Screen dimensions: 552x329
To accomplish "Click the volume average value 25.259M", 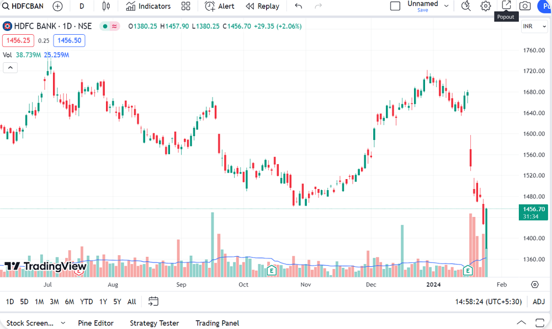I will [56, 55].
